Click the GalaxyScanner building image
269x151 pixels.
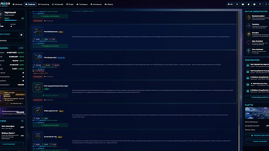point(38,111)
